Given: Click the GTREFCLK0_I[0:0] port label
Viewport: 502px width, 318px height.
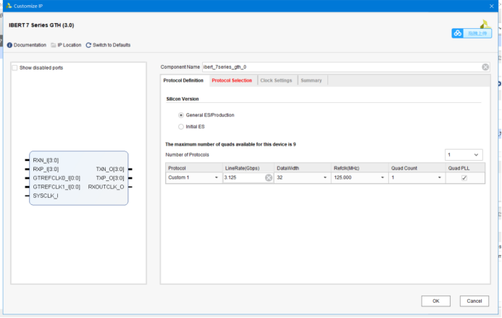Looking at the screenshot, I should (x=57, y=178).
